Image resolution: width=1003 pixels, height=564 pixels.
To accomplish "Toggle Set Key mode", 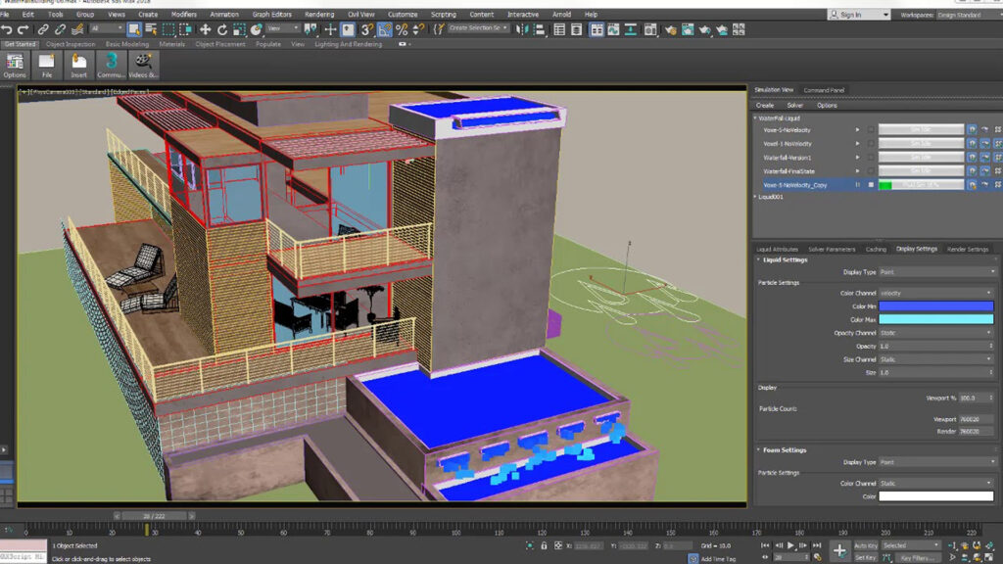I will point(866,557).
